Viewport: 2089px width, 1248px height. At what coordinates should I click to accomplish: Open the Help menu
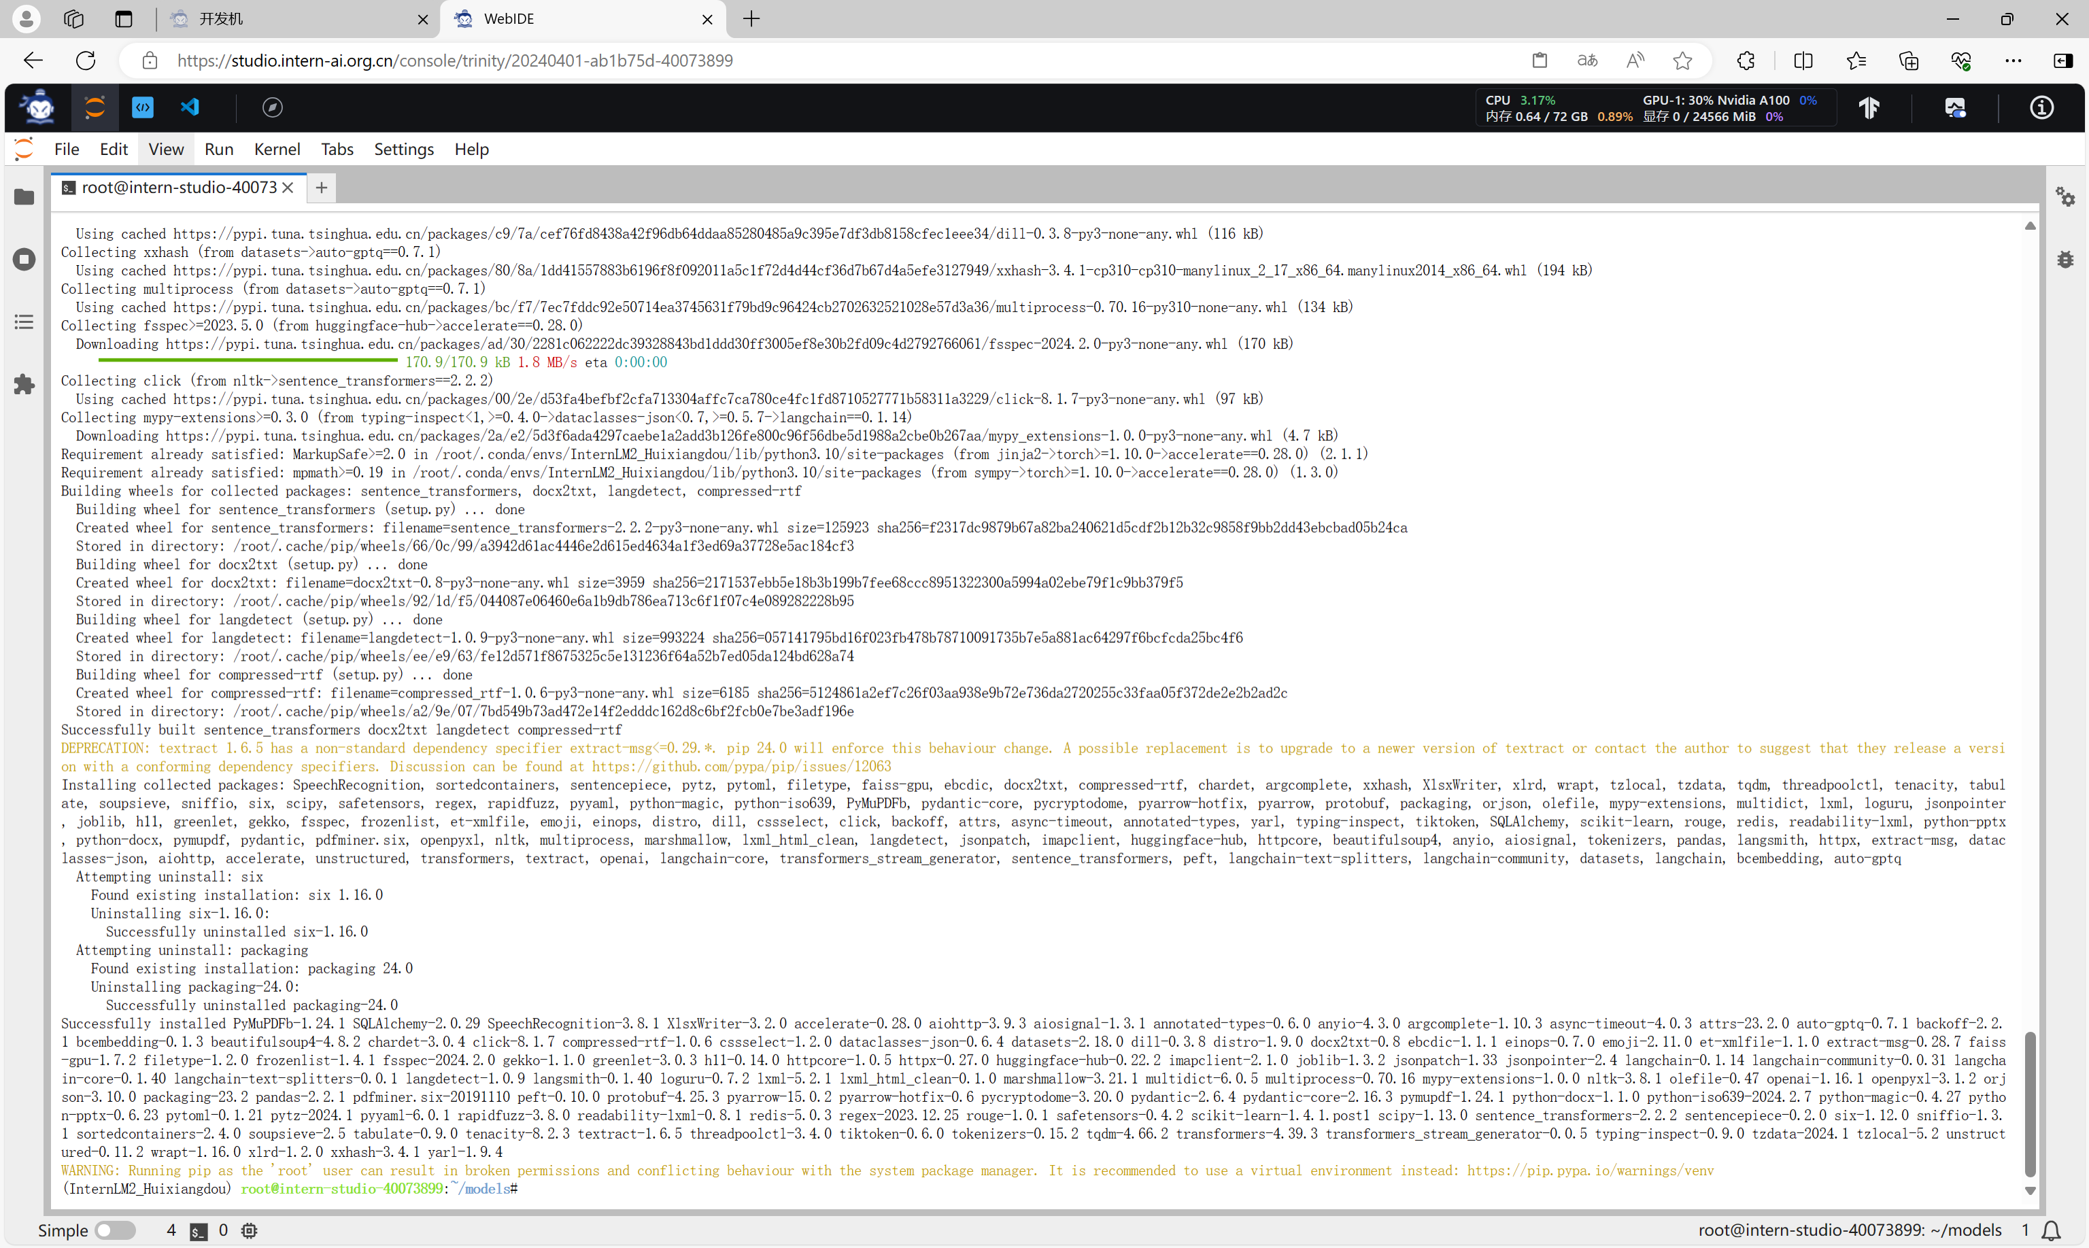[471, 149]
